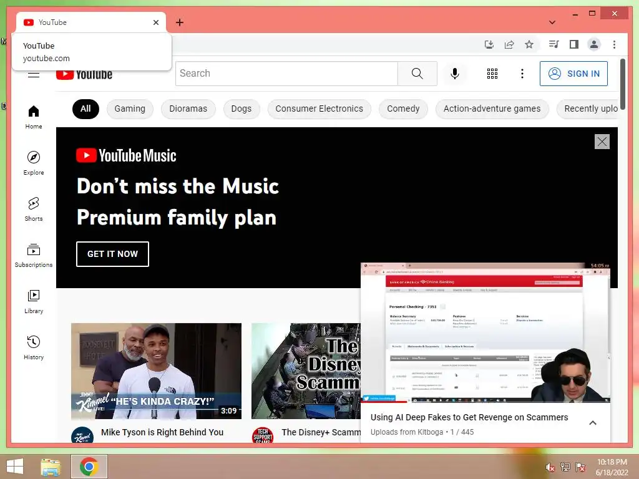
Task: Select the Comedy filter chip
Action: click(403, 109)
